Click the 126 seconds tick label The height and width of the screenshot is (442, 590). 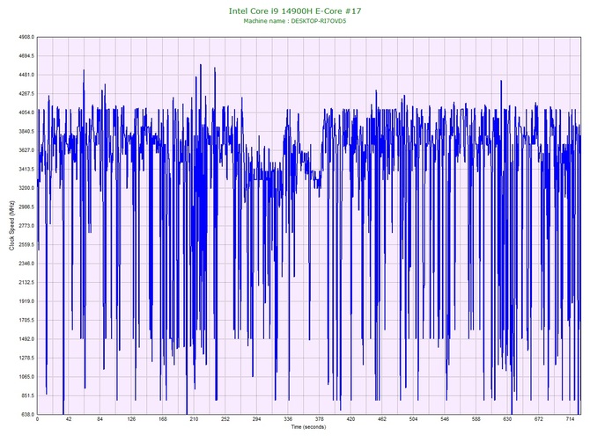[x=131, y=419]
